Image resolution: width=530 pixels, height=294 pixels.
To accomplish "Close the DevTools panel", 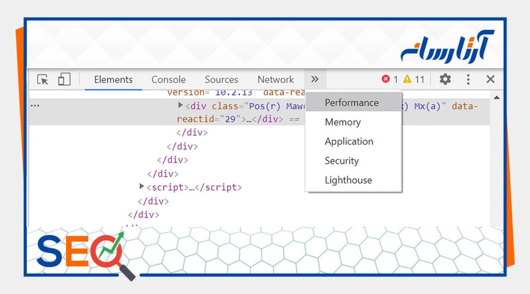I will click(x=491, y=79).
